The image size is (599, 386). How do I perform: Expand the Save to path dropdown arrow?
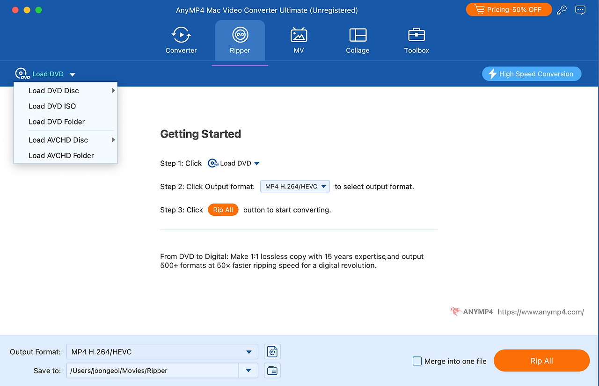(x=248, y=371)
